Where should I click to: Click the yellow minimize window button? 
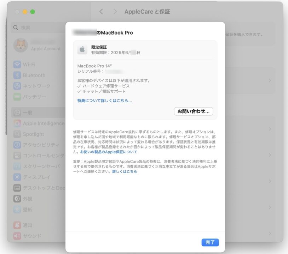coord(25,12)
